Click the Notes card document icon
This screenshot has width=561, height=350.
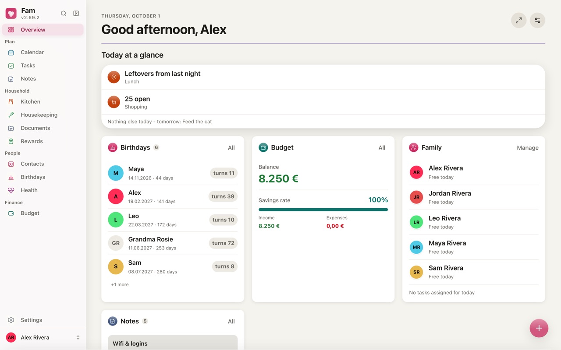(x=113, y=321)
